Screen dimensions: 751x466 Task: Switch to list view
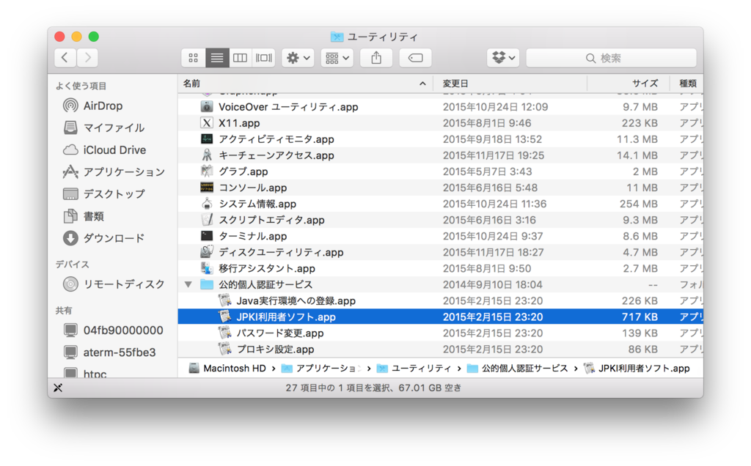tap(217, 58)
